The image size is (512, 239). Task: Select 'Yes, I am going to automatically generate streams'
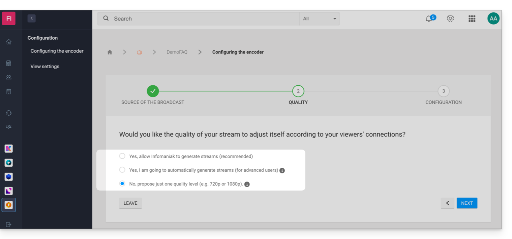coord(122,170)
